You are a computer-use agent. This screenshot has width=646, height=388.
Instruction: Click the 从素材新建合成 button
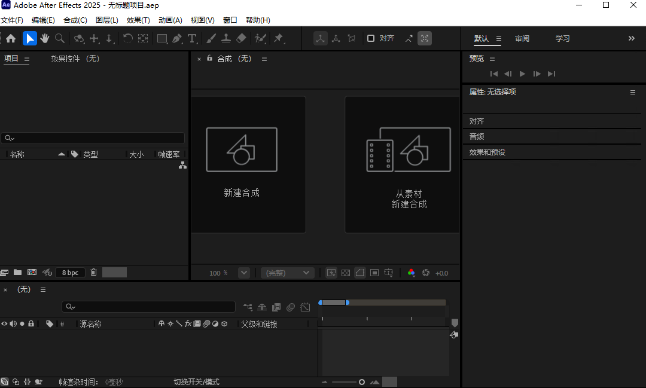point(402,165)
